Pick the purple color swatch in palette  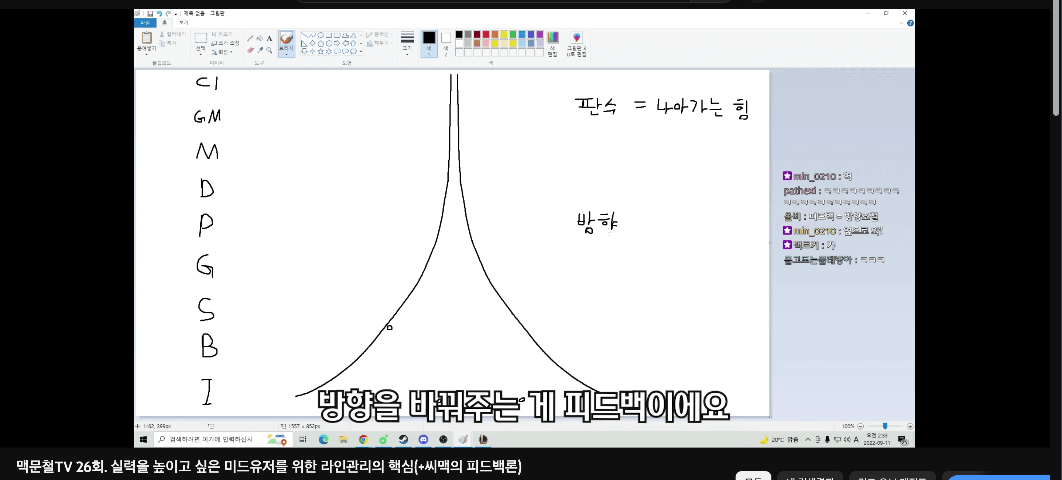click(539, 35)
